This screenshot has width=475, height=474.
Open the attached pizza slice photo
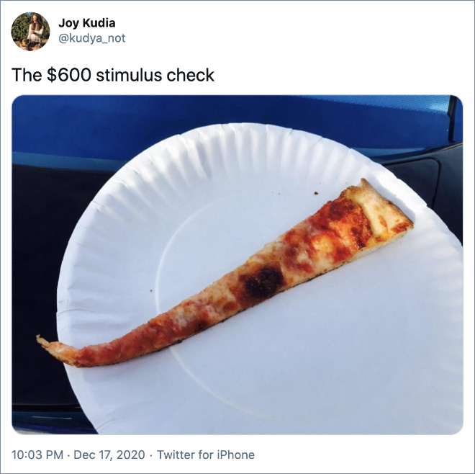pyautogui.click(x=237, y=265)
